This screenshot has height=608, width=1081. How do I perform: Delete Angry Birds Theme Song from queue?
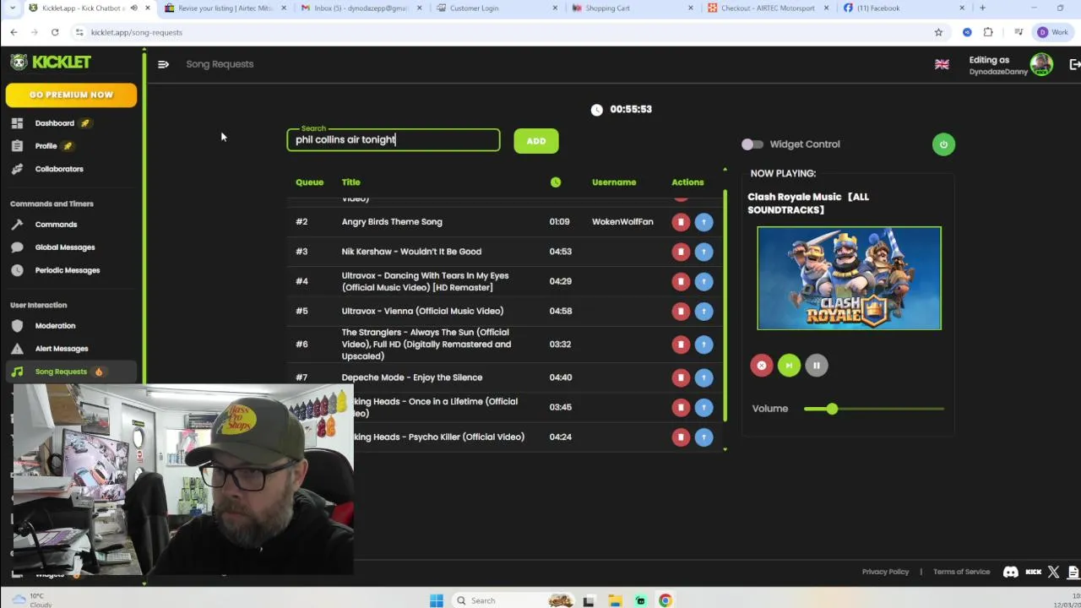(x=681, y=222)
